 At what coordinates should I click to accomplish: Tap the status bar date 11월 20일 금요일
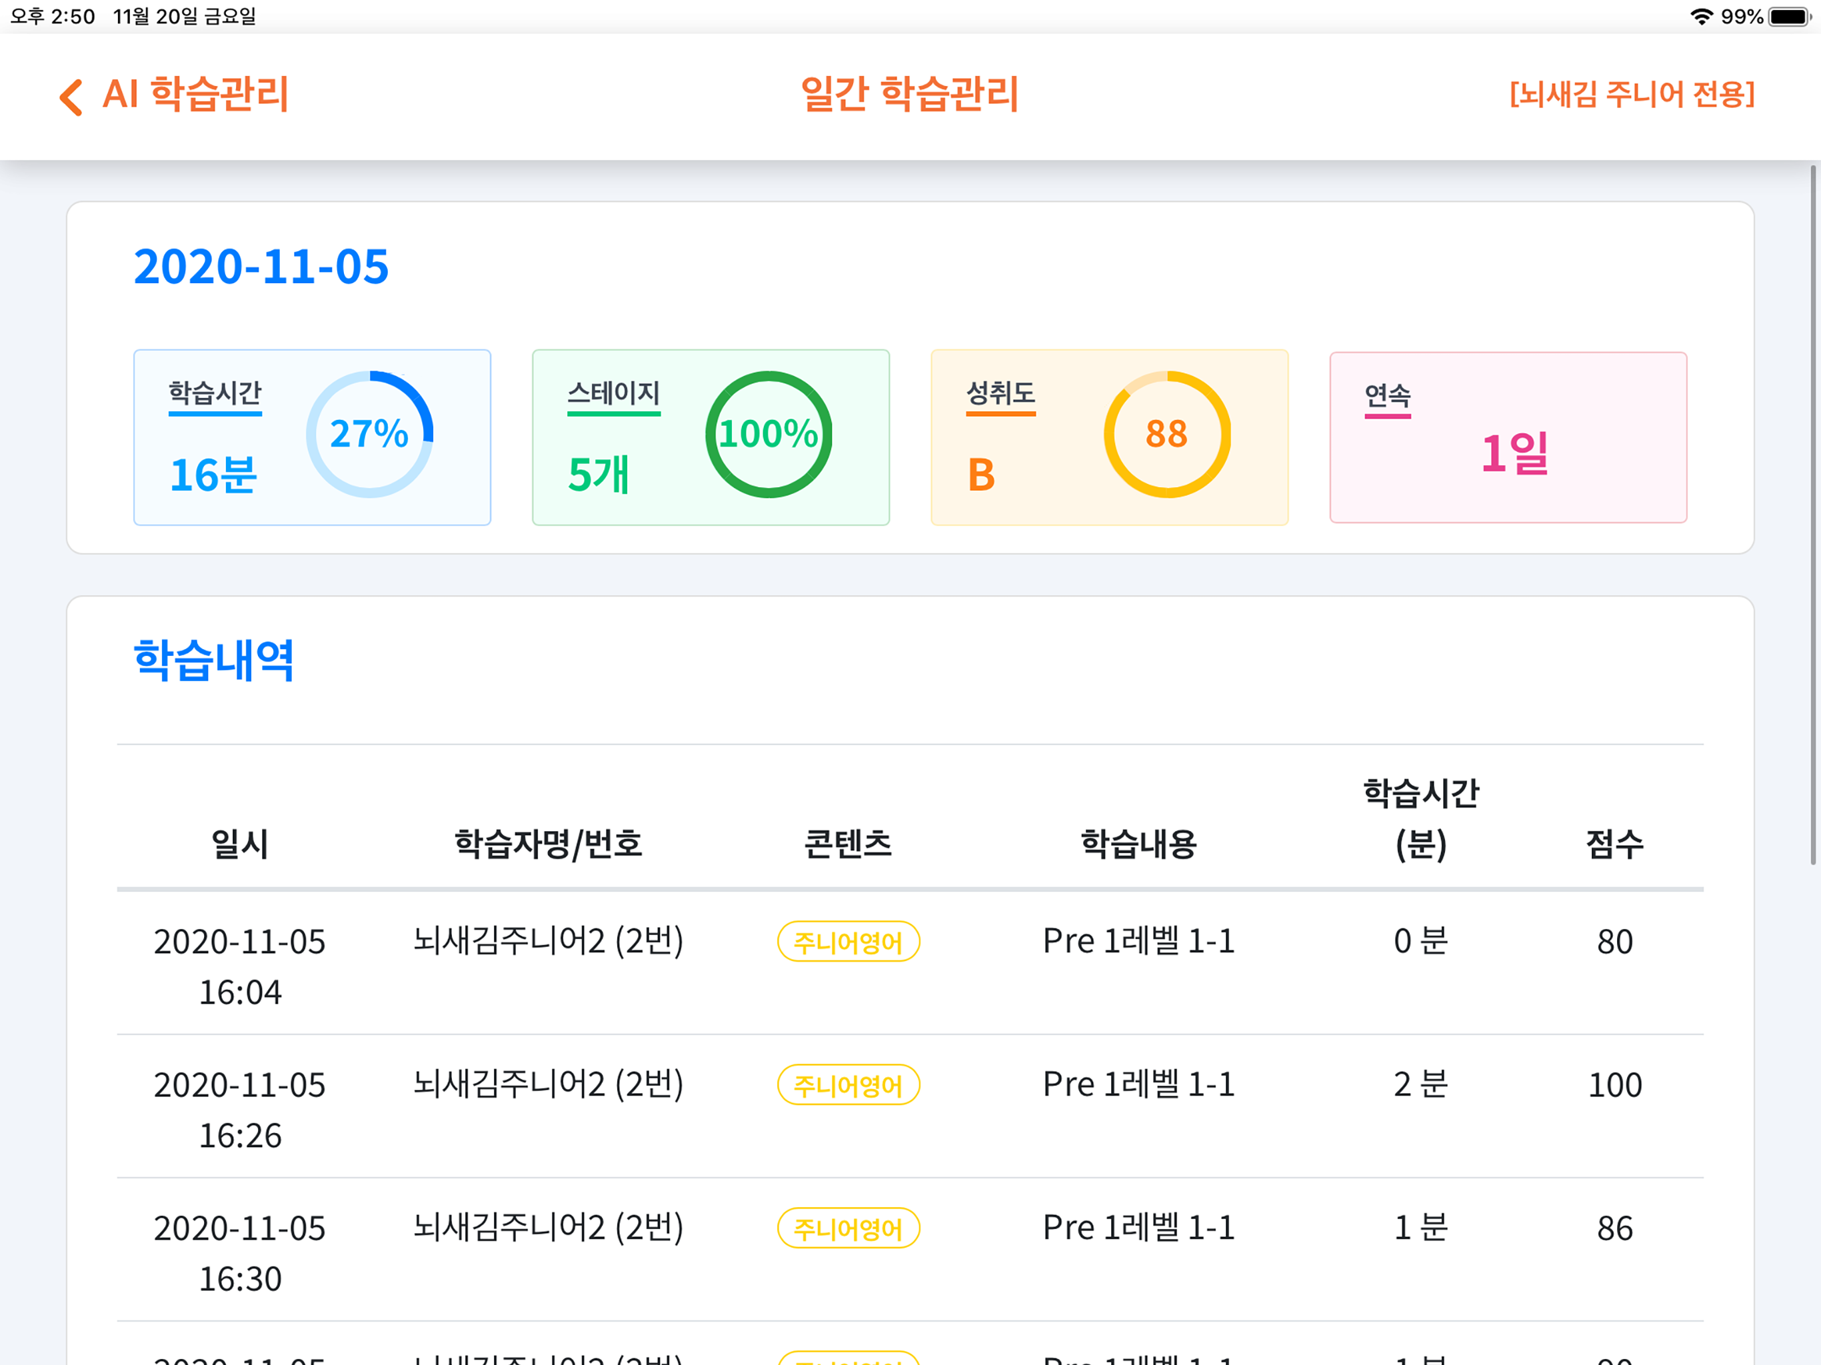coord(185,17)
